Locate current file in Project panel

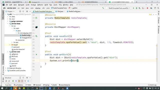[20, 11]
